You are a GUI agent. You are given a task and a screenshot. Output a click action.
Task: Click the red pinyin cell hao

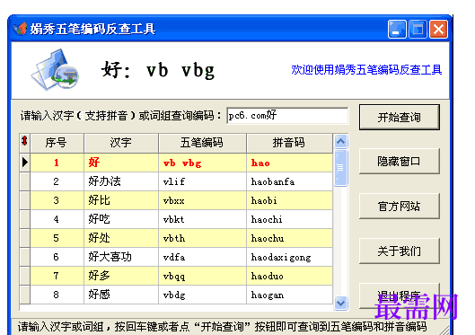(290, 163)
